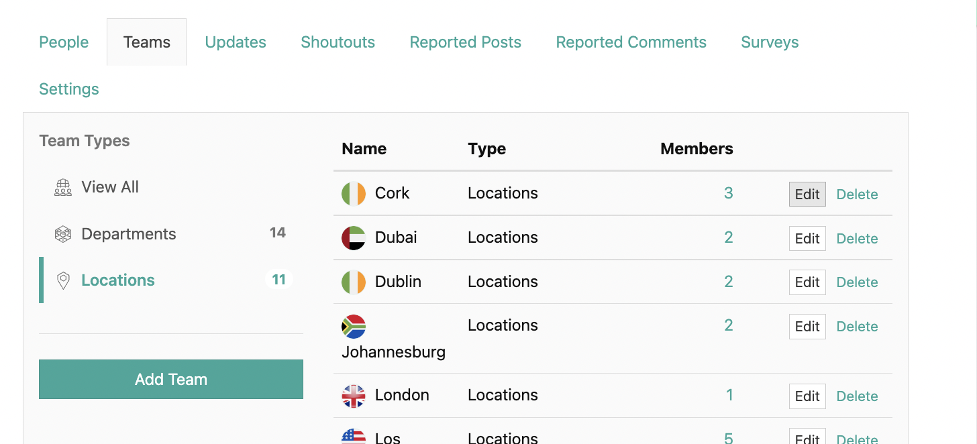Delete the Johannesburg team
This screenshot has width=977, height=444.
pyautogui.click(x=857, y=327)
